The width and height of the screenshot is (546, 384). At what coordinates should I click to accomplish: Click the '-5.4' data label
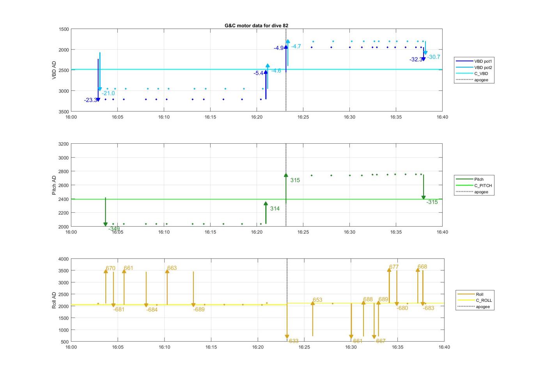click(258, 73)
